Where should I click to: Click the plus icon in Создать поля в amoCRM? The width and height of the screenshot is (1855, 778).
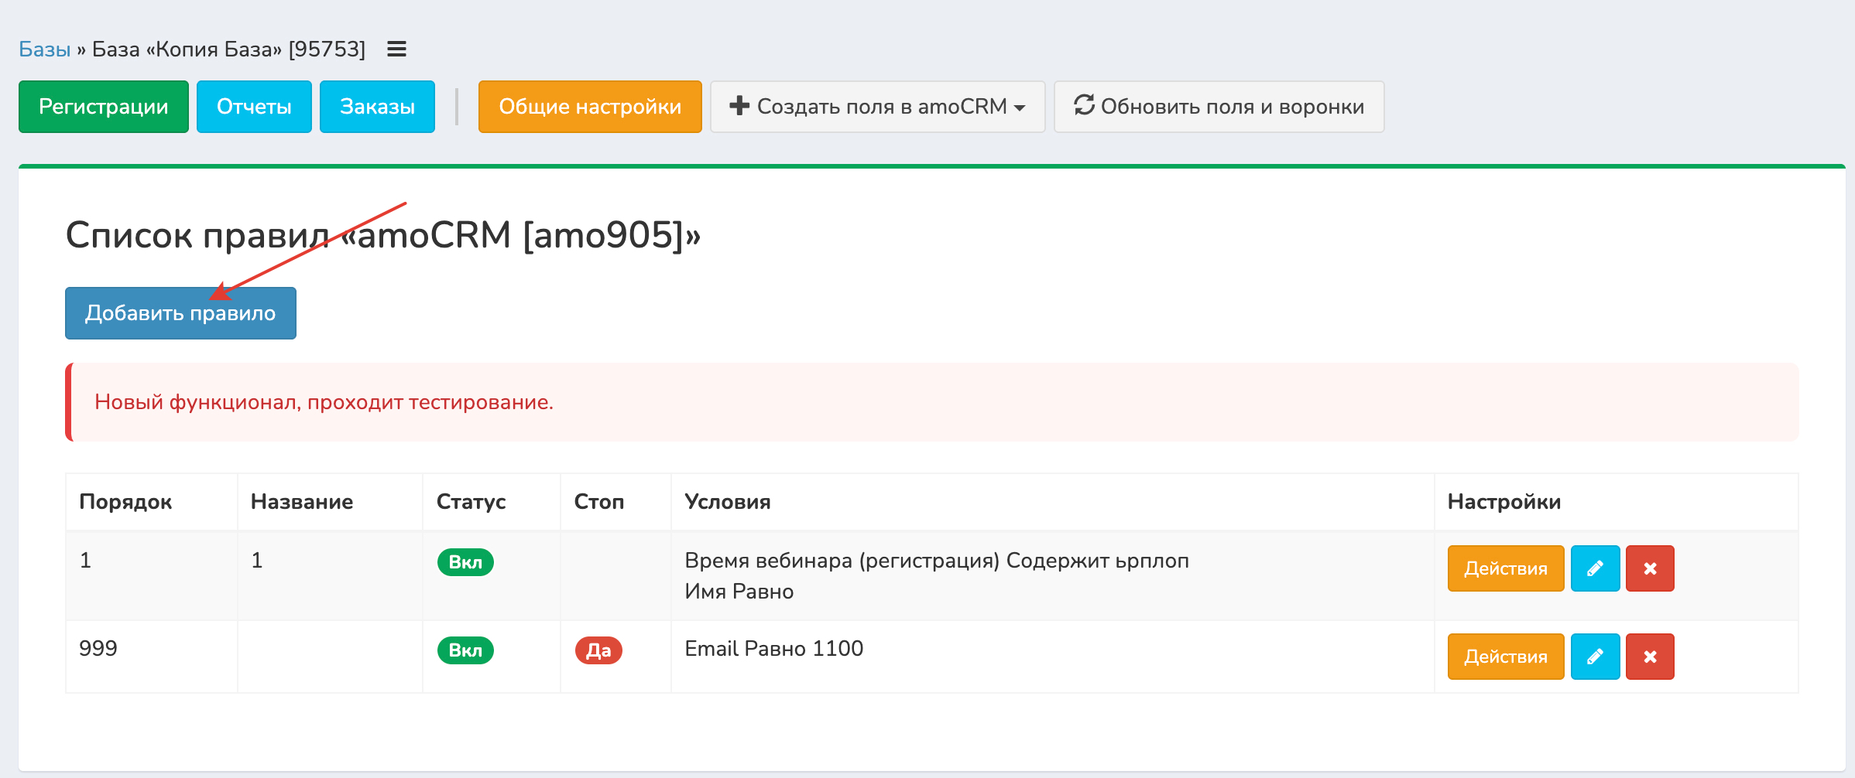click(739, 106)
